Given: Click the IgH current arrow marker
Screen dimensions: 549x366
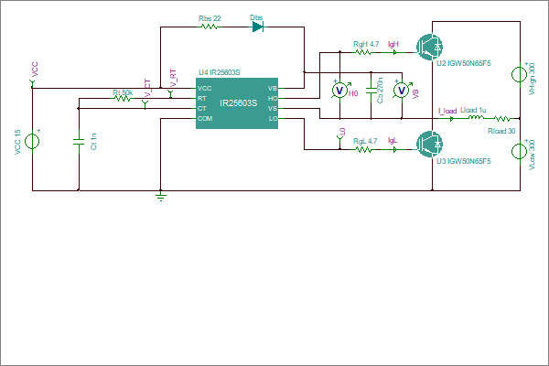Looking at the screenshot, I should coord(394,52).
